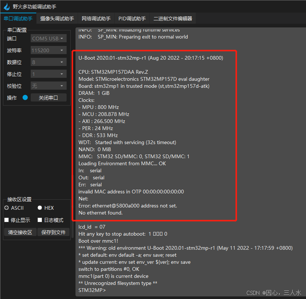Click the 保存到文件 button

pos(54,232)
